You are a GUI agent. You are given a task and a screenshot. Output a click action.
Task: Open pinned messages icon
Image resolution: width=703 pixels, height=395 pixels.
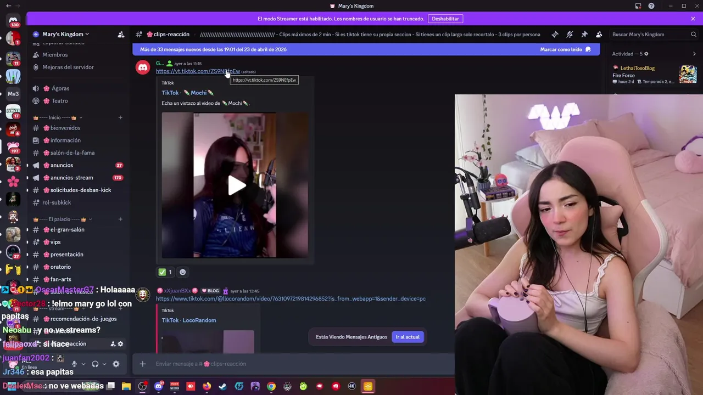(584, 34)
